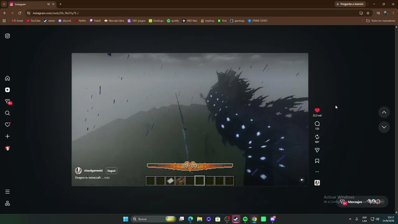Screen dimensions: 398x224
Task: Go back to the previous page
Action: (x=5, y=13)
